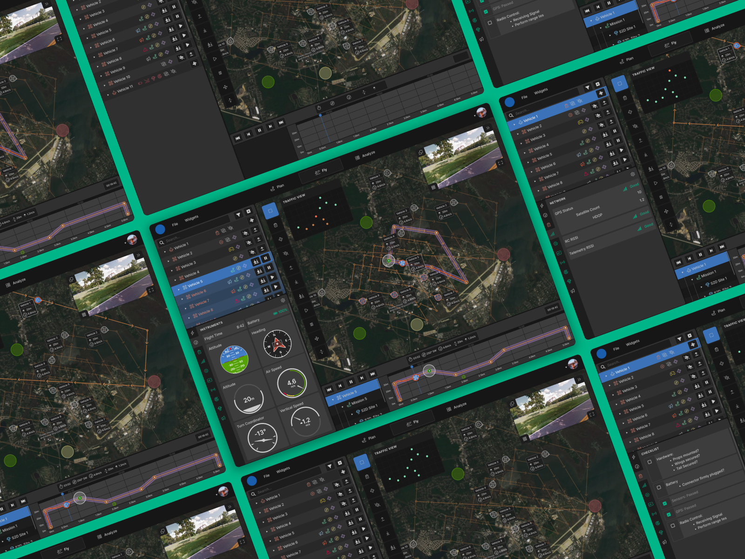
Task: Click the speaker icon in the checklist sidebar
Action: (664, 542)
